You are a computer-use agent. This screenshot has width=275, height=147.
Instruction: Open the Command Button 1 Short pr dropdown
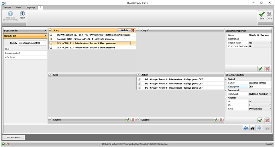coord(270,94)
